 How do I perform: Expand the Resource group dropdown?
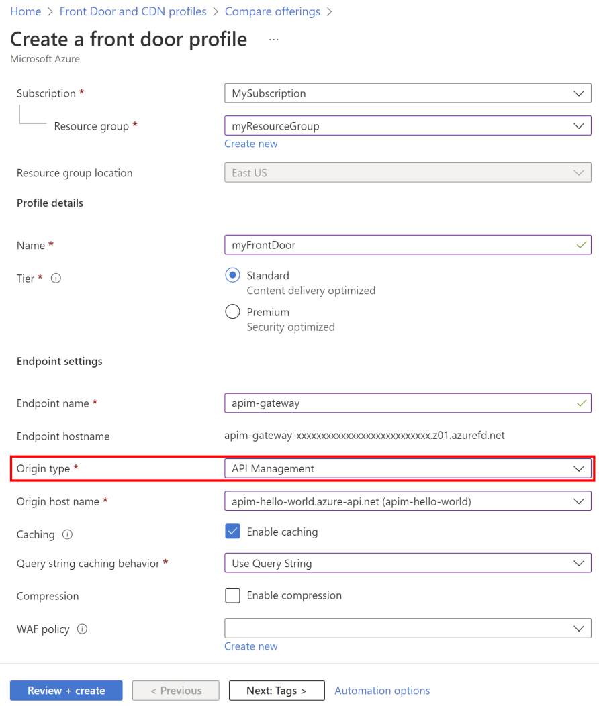point(407,126)
